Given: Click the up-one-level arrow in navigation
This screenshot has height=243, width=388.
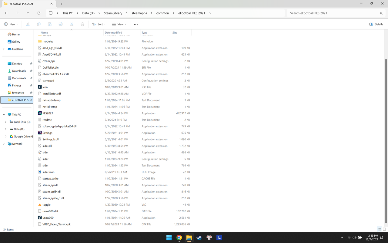Looking at the screenshot, I should coord(28,13).
